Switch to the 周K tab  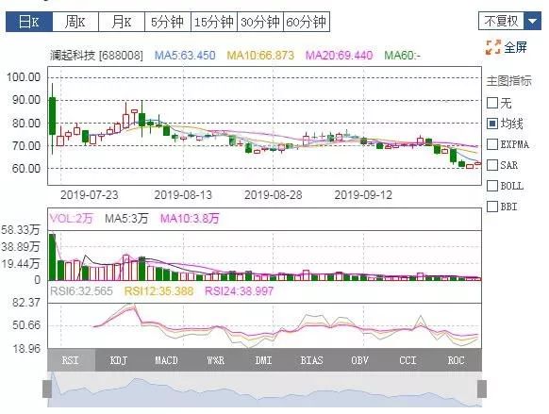(75, 22)
